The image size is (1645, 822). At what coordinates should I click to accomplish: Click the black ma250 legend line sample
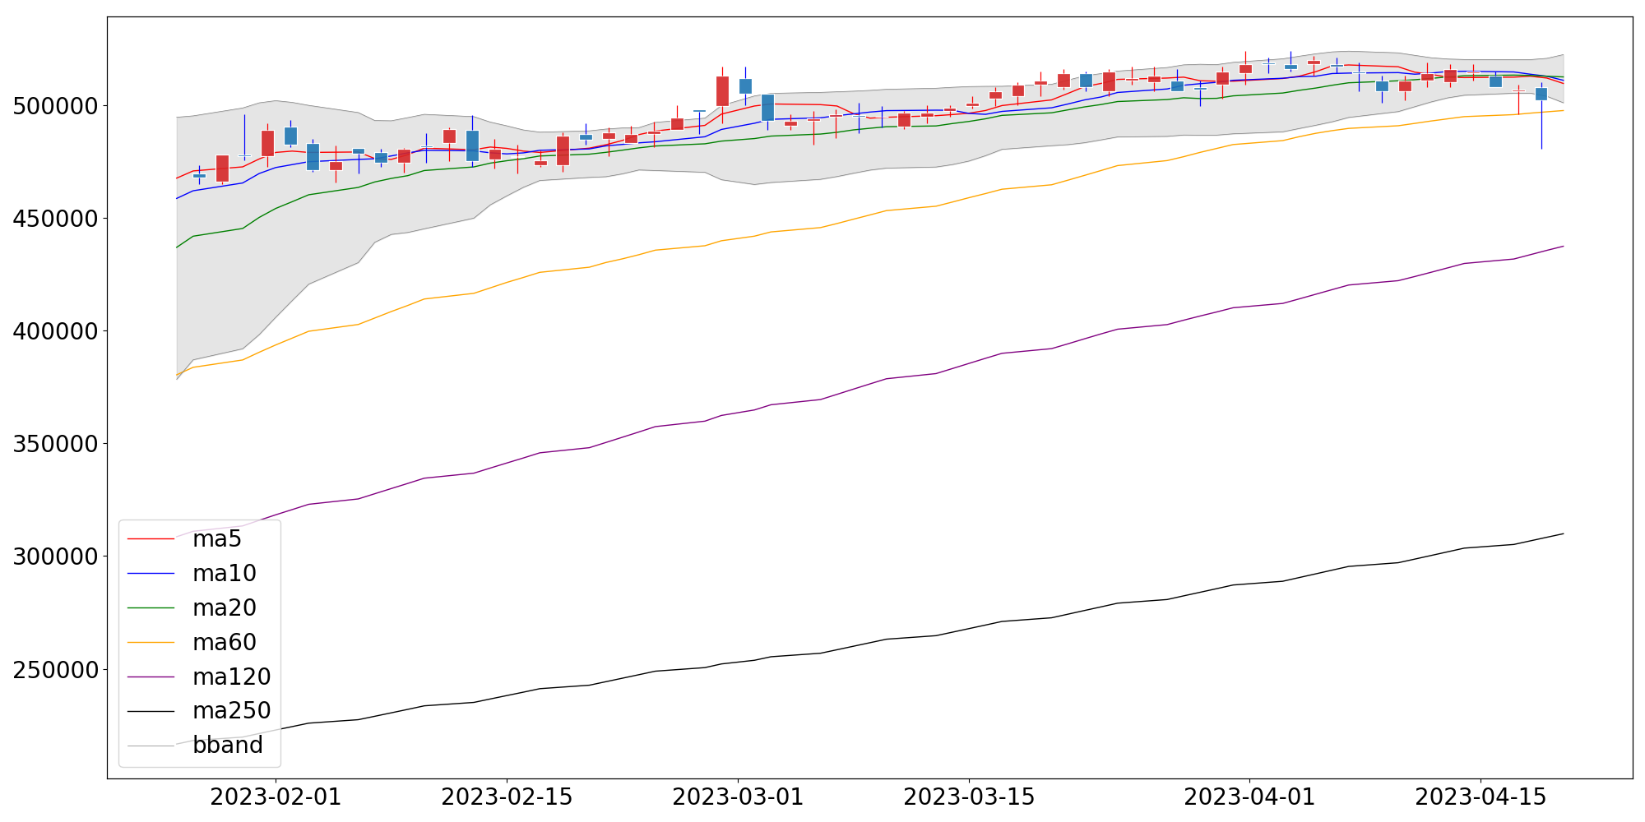[151, 711]
